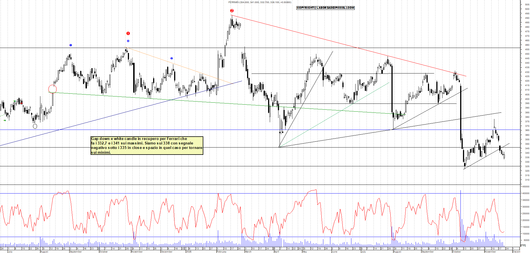
Task: Click the tall blue October volume spike
Action: coord(460,213)
